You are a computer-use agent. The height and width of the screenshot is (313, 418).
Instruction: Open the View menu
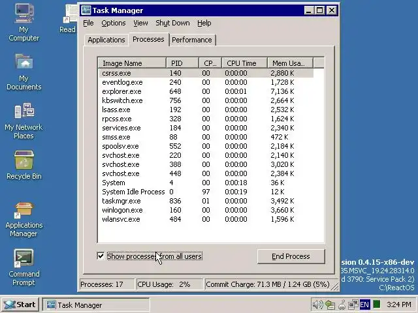pyautogui.click(x=140, y=23)
